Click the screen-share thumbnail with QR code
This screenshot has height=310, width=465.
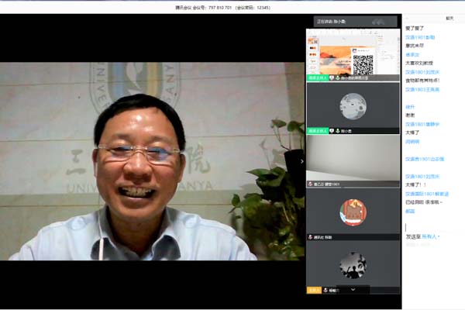coord(353,53)
